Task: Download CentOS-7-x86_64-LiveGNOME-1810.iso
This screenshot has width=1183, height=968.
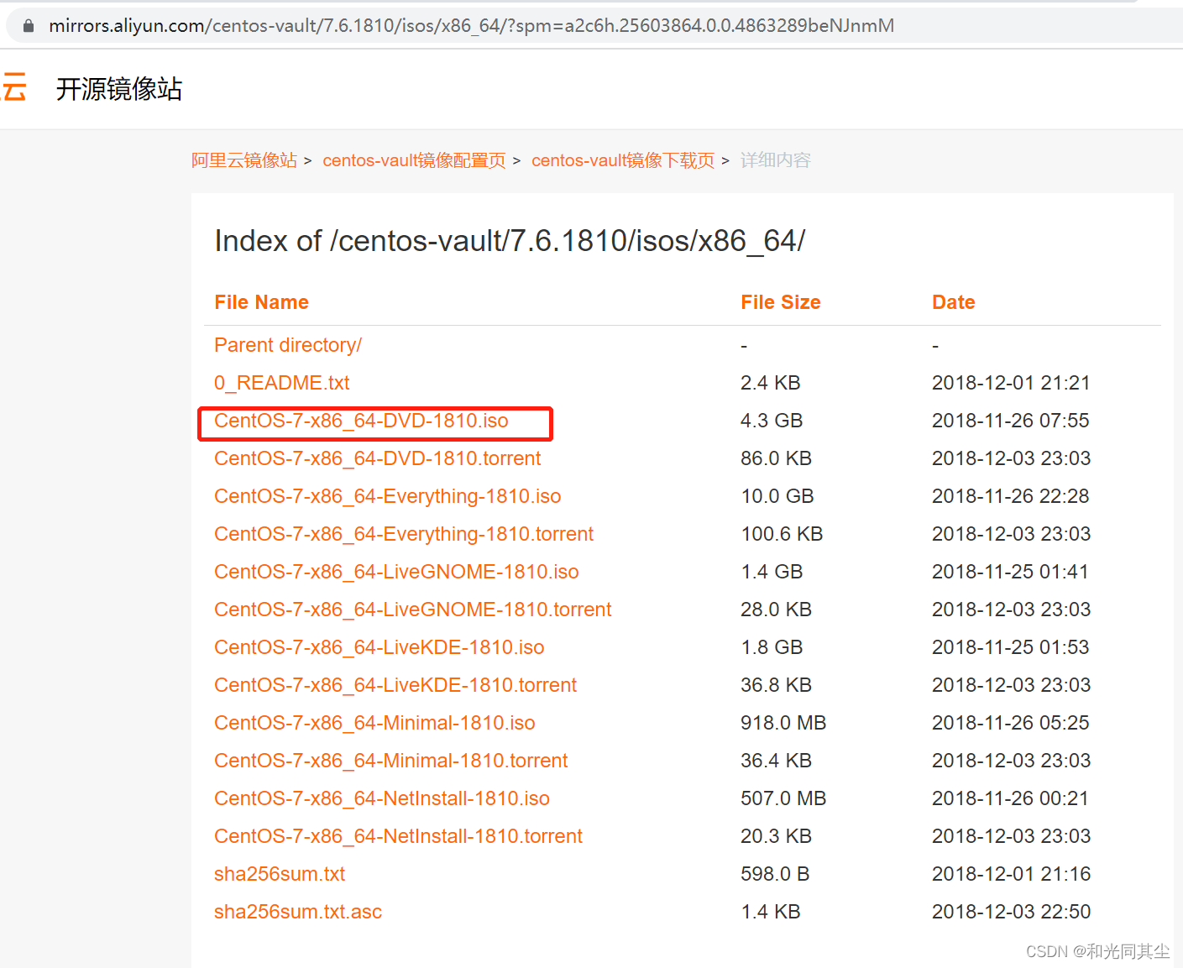Action: click(396, 572)
